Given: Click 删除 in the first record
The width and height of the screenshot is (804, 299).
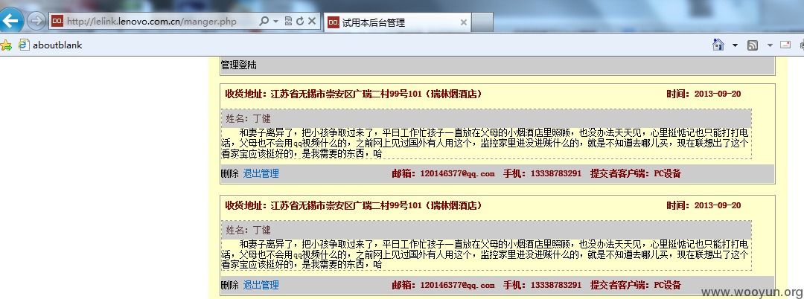Looking at the screenshot, I should coord(230,173).
